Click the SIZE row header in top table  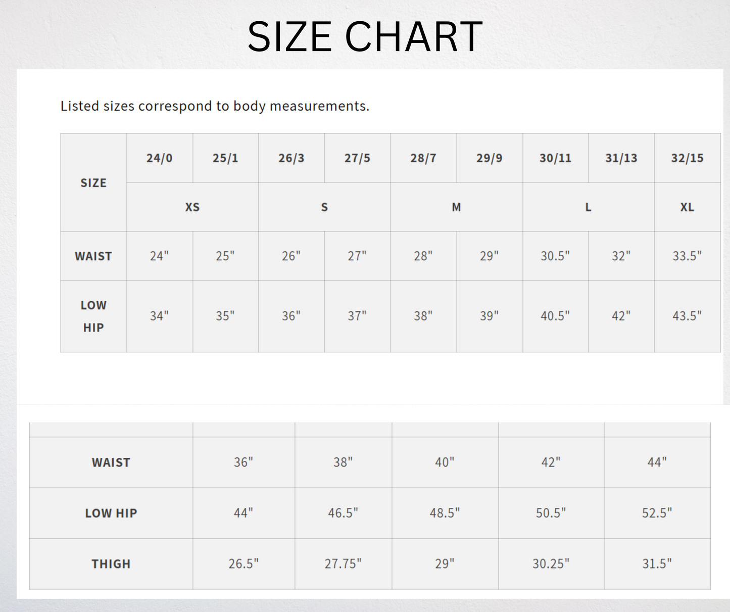[x=93, y=183]
